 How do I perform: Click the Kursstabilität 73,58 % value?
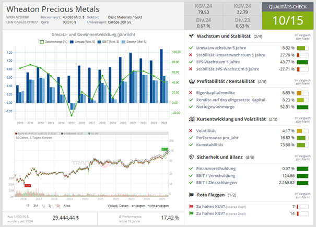(x=287, y=145)
